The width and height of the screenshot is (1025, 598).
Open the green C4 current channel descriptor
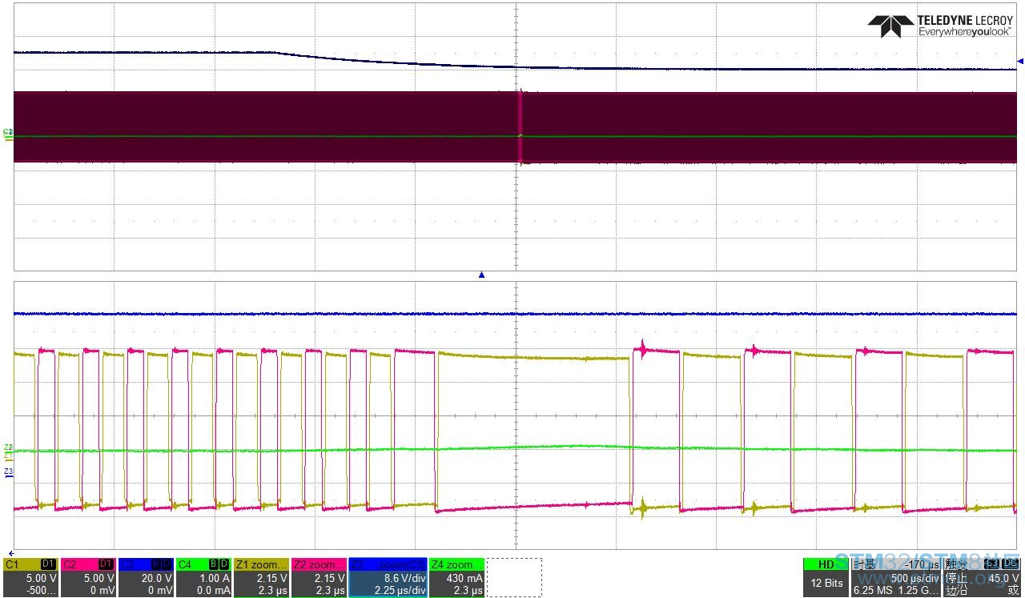coord(203,577)
